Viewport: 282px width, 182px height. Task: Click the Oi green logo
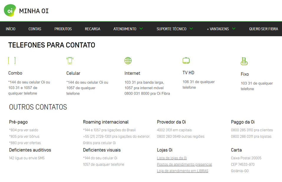click(10, 11)
